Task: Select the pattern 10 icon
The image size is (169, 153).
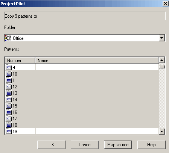Action: [x=9, y=74]
